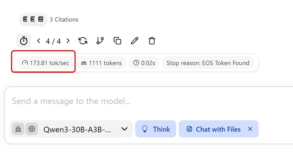Click the 173.81 tok/sec stat chip
The width and height of the screenshot is (293, 152).
(x=45, y=63)
